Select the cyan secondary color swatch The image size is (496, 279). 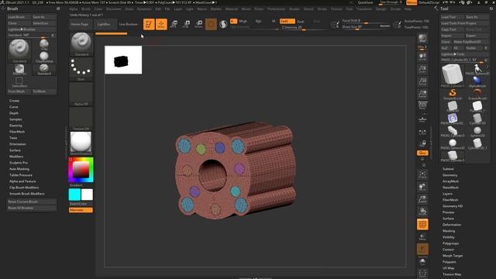pyautogui.click(x=74, y=195)
